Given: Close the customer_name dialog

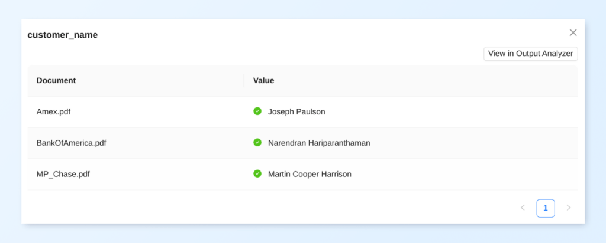Looking at the screenshot, I should coord(573,32).
